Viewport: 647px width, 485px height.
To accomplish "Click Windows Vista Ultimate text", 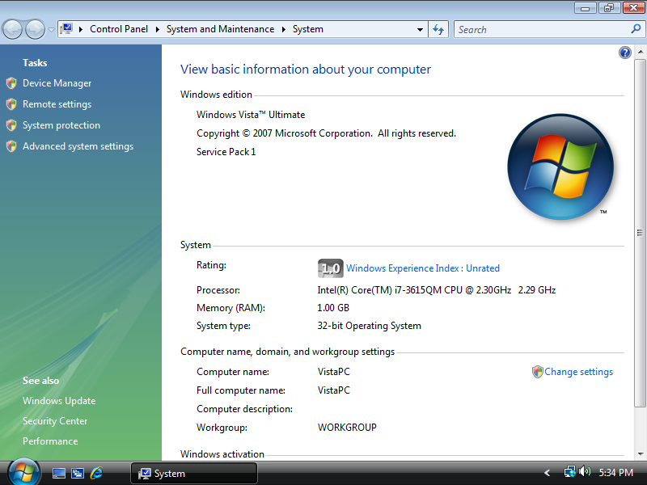I will click(x=251, y=115).
